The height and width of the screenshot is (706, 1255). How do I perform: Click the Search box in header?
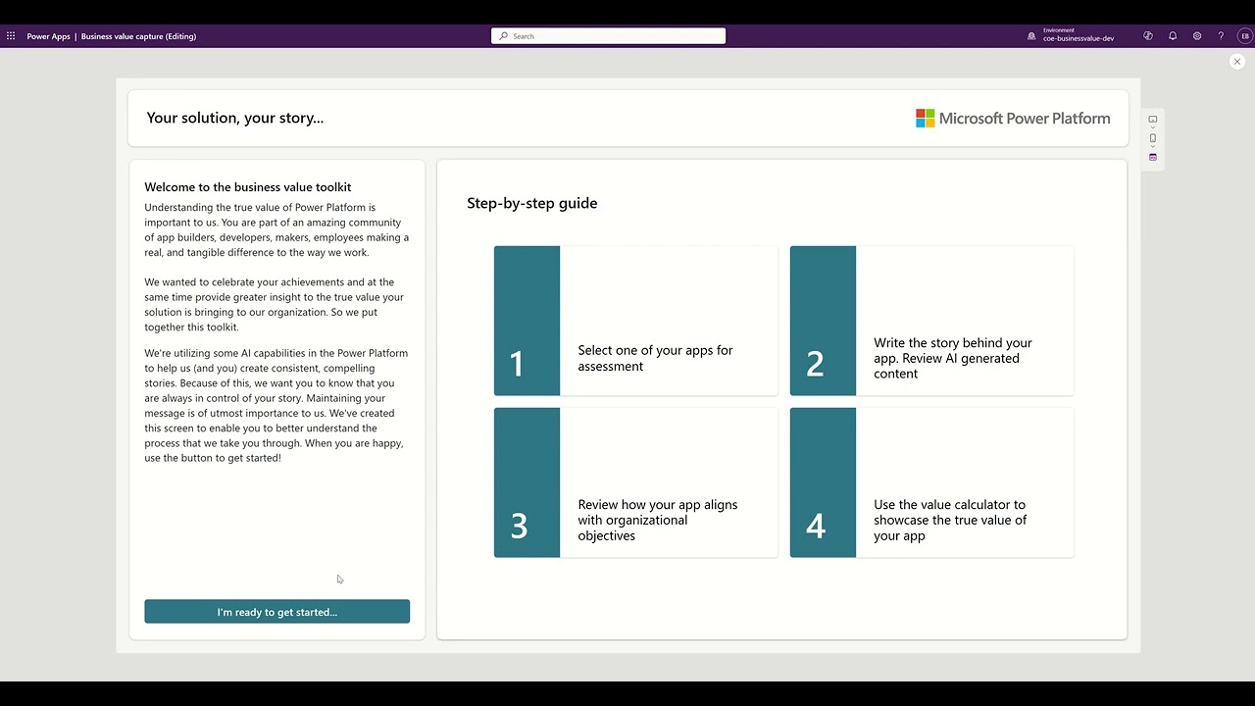(x=608, y=36)
